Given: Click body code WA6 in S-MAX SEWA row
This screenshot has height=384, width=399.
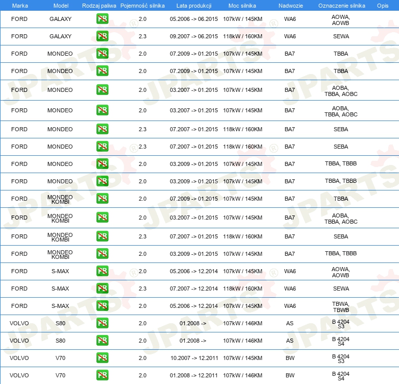Looking at the screenshot, I should click(290, 289).
